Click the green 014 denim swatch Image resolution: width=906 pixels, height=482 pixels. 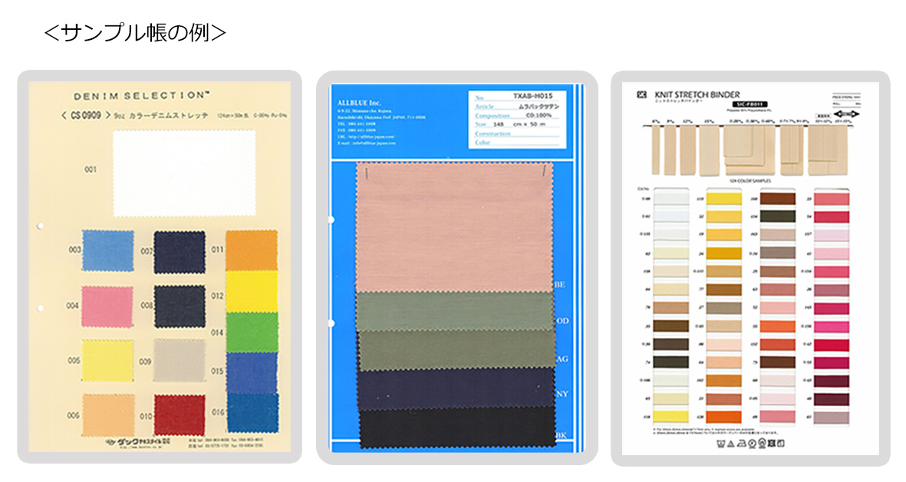coord(252,333)
